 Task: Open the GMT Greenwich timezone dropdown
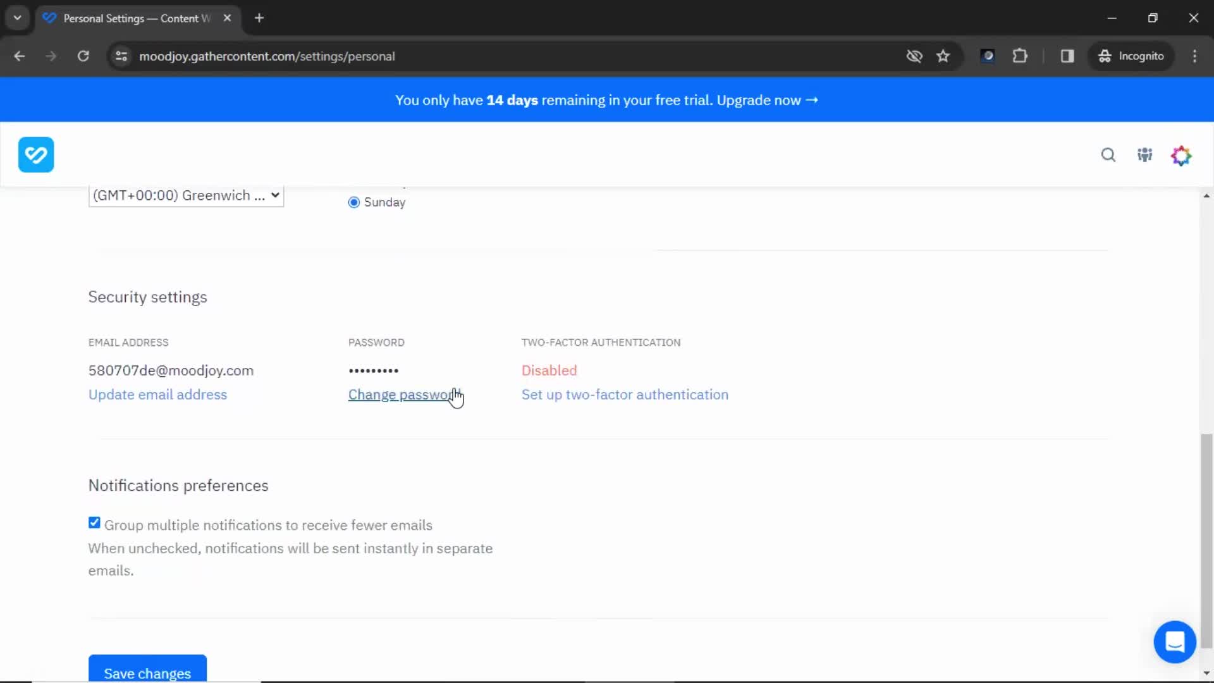click(x=186, y=195)
